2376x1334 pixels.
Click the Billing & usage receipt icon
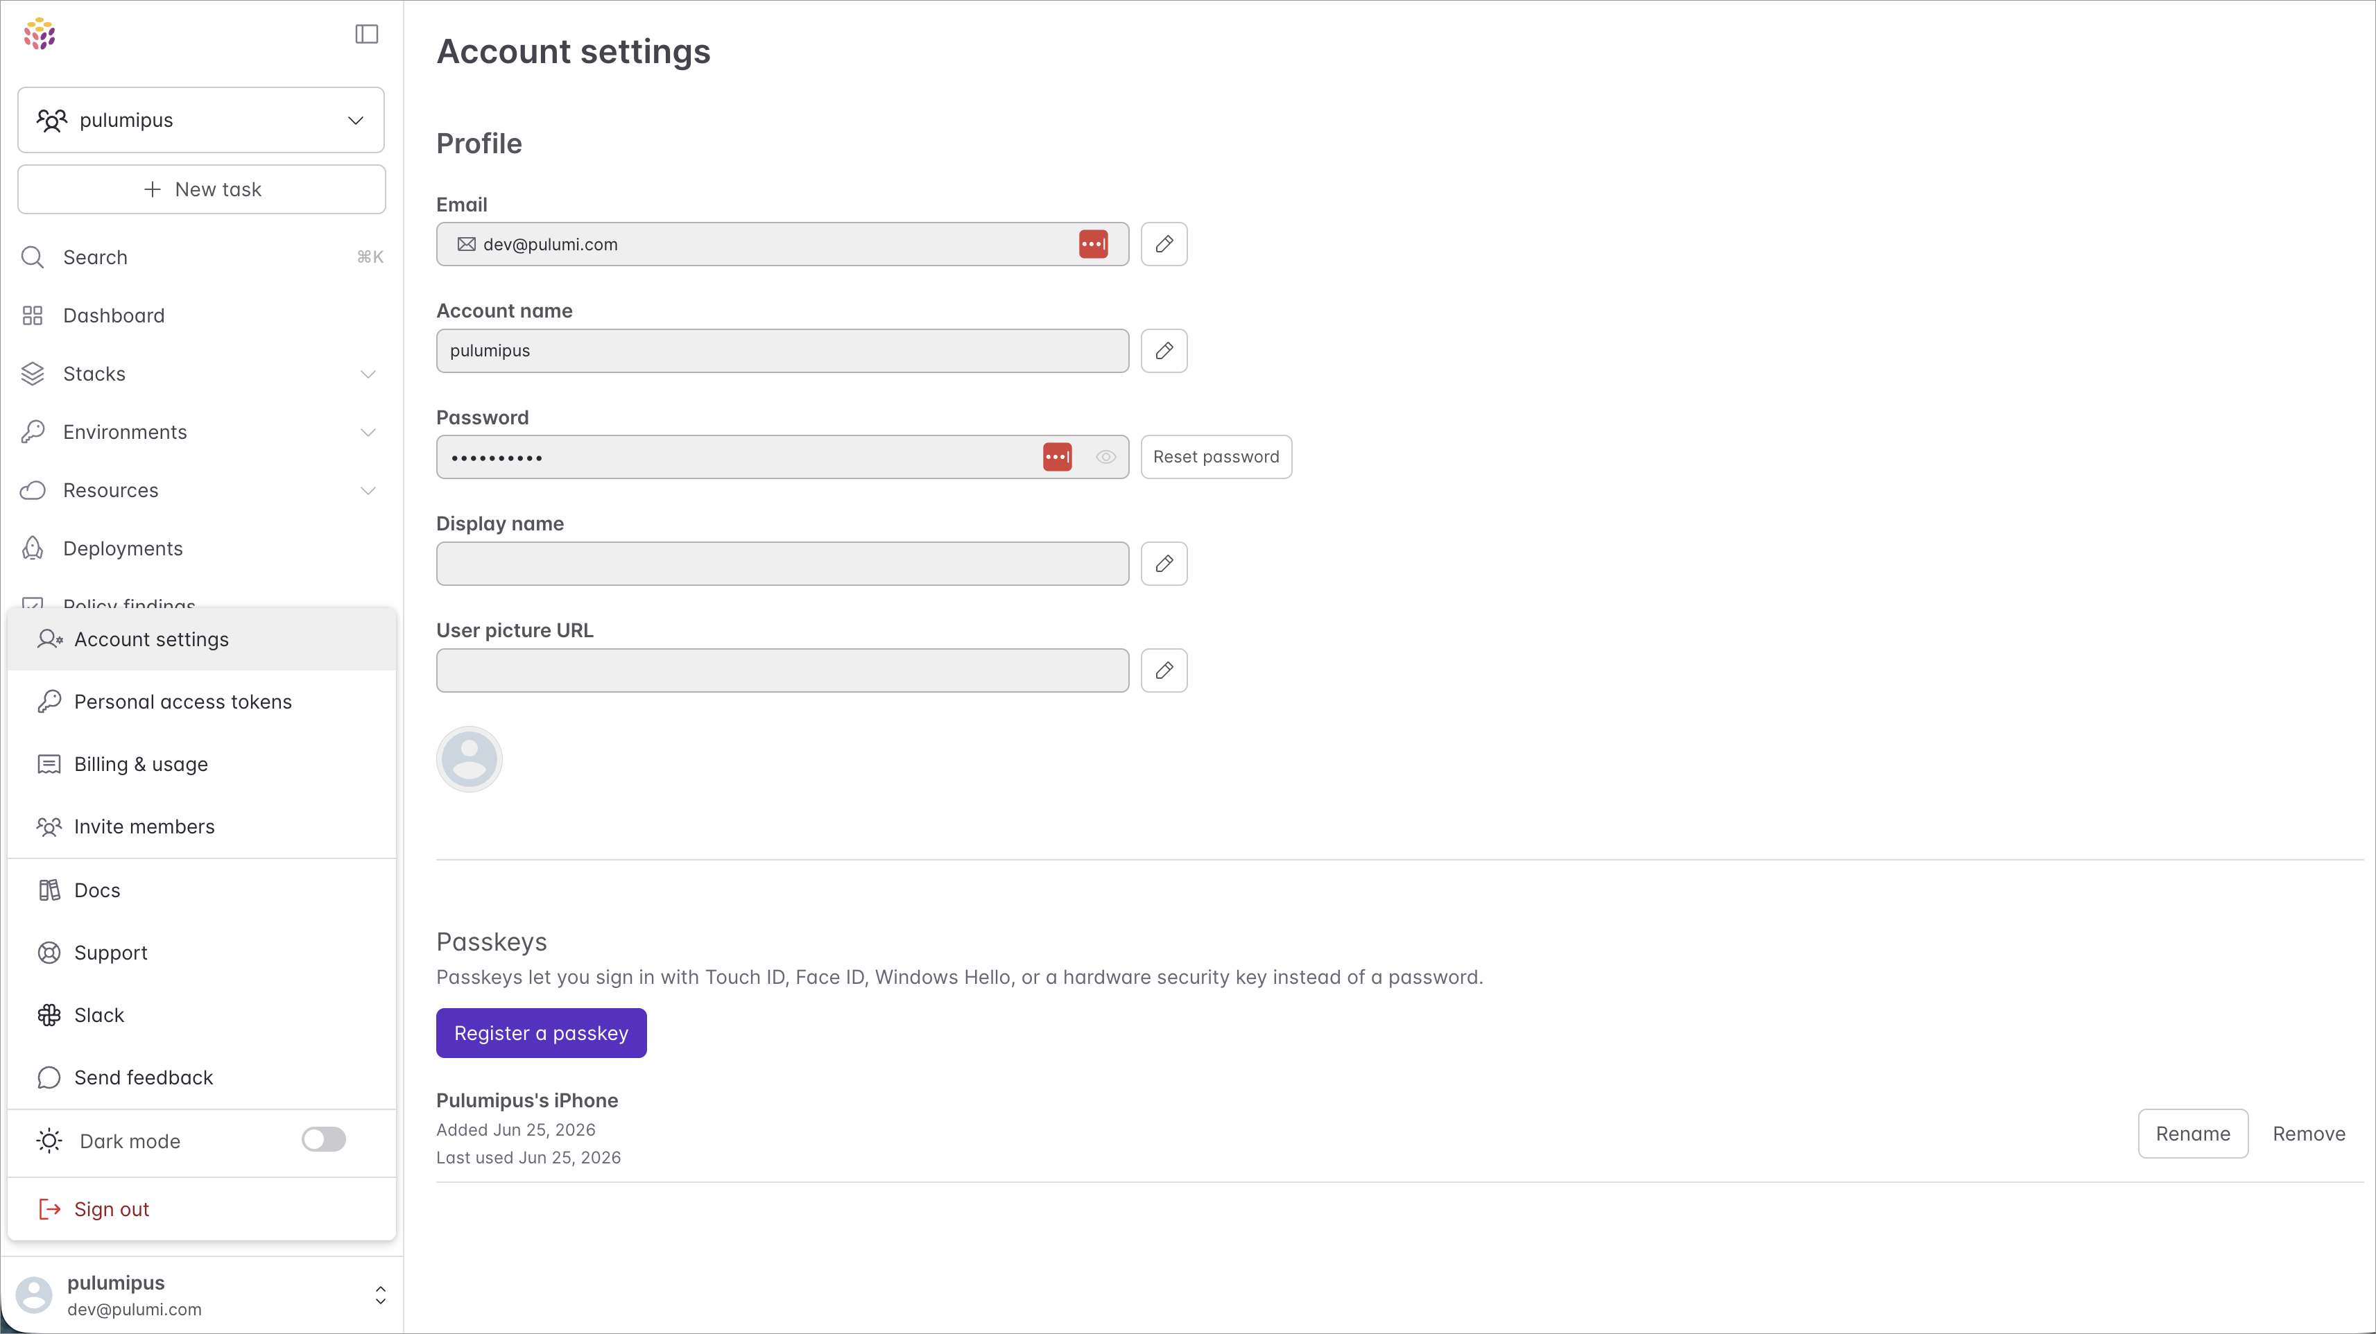tap(49, 764)
